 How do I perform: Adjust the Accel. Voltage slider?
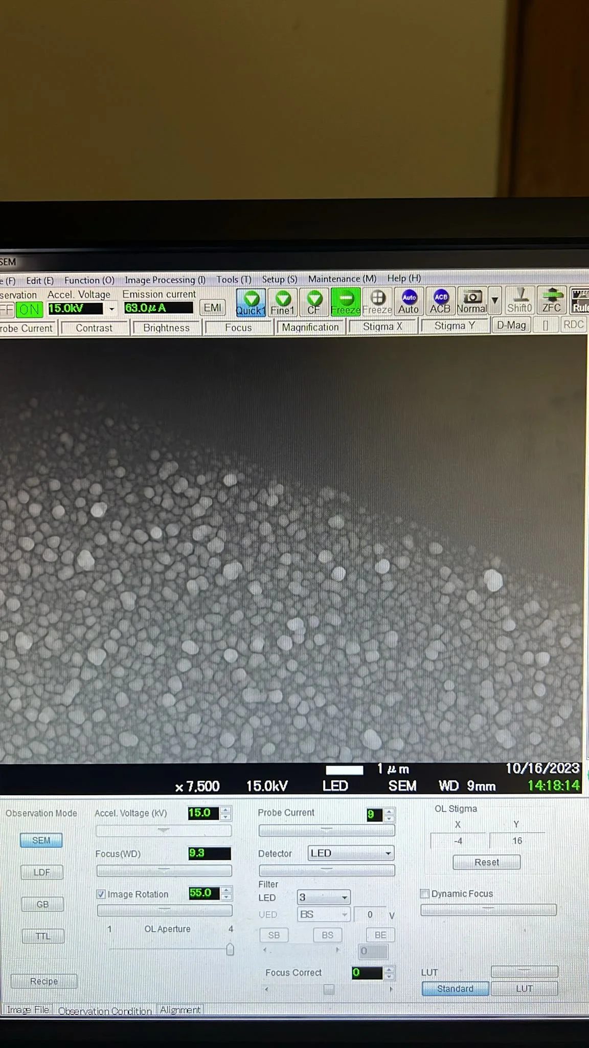tap(164, 831)
